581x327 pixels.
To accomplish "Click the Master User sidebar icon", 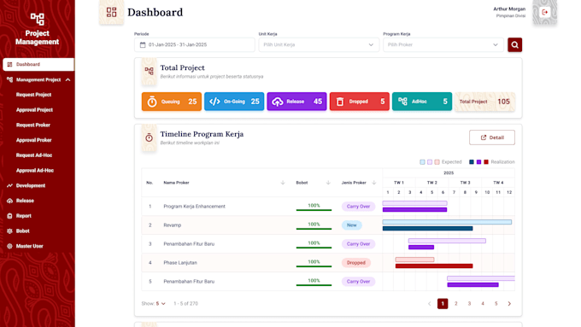I will pos(9,246).
